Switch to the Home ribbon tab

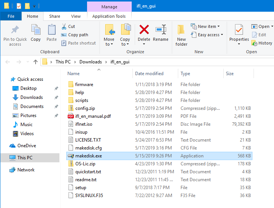(x=33, y=16)
